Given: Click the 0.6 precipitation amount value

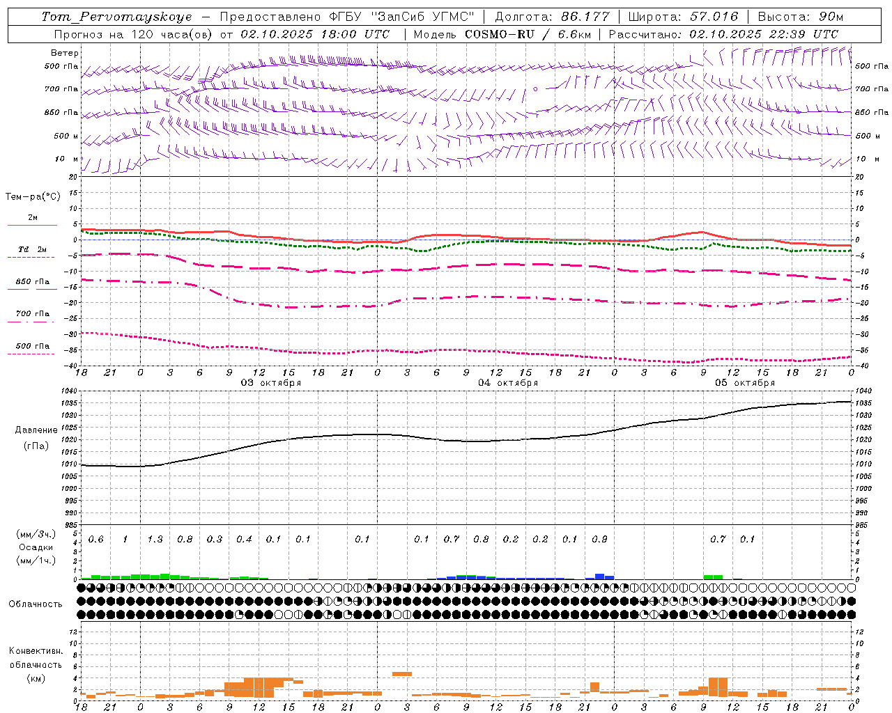Looking at the screenshot, I should pyautogui.click(x=95, y=540).
